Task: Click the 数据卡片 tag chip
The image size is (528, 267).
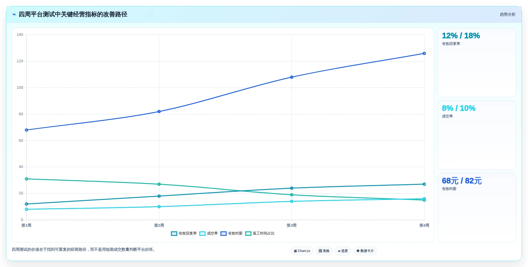Action: [365, 251]
